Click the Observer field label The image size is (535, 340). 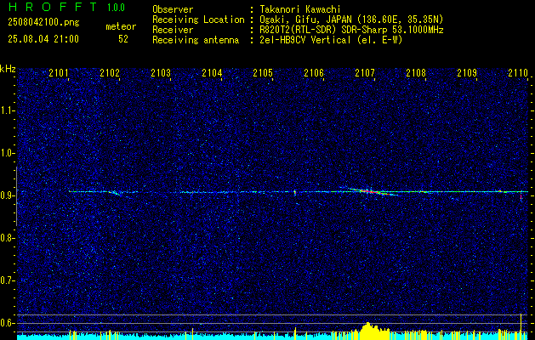tap(173, 9)
